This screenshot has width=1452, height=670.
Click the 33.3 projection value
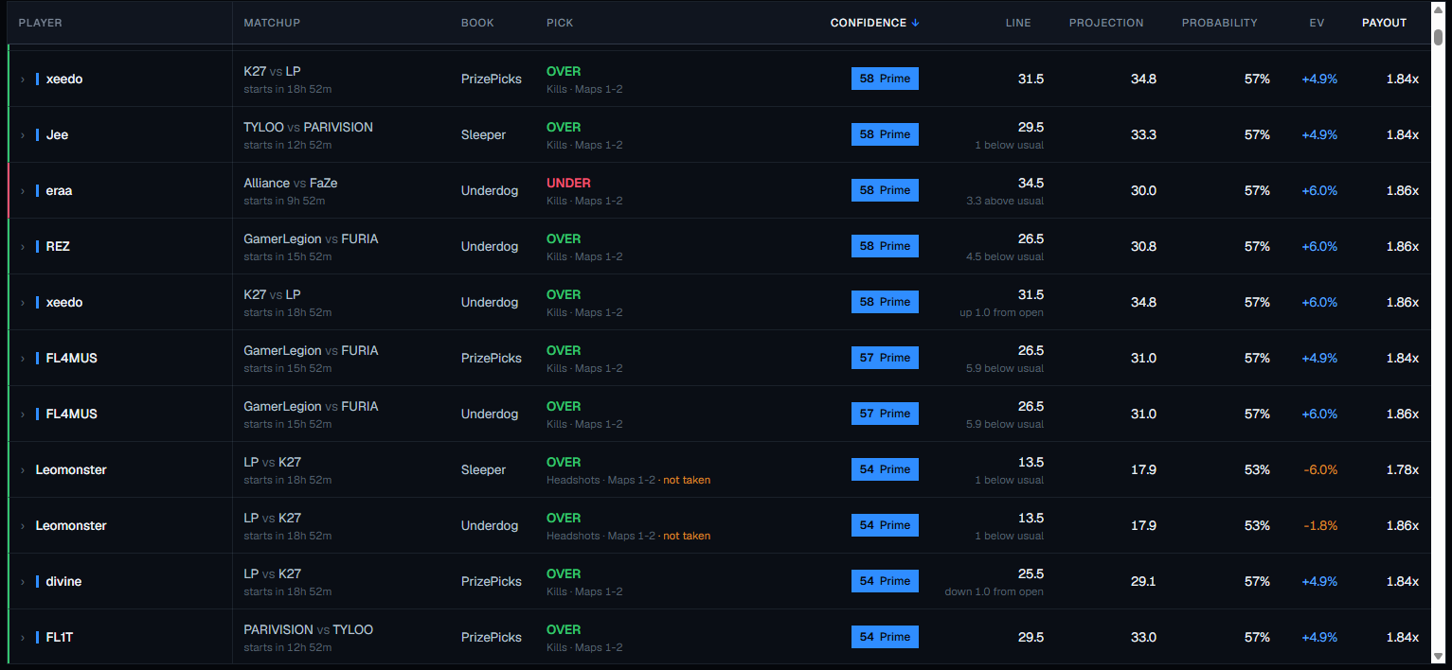point(1143,134)
